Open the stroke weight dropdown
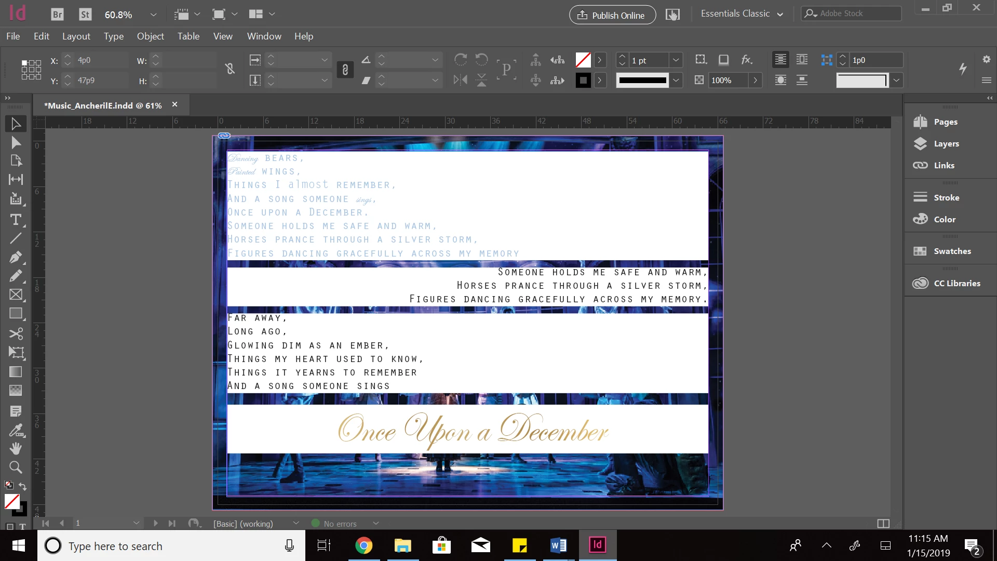The height and width of the screenshot is (561, 997). click(676, 60)
